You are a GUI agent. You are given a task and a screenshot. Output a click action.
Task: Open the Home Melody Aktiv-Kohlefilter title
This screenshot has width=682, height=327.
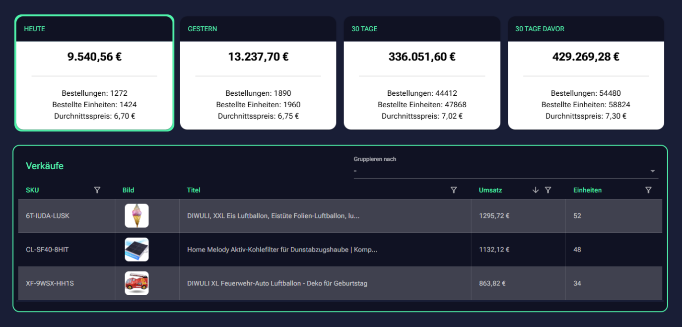(282, 250)
